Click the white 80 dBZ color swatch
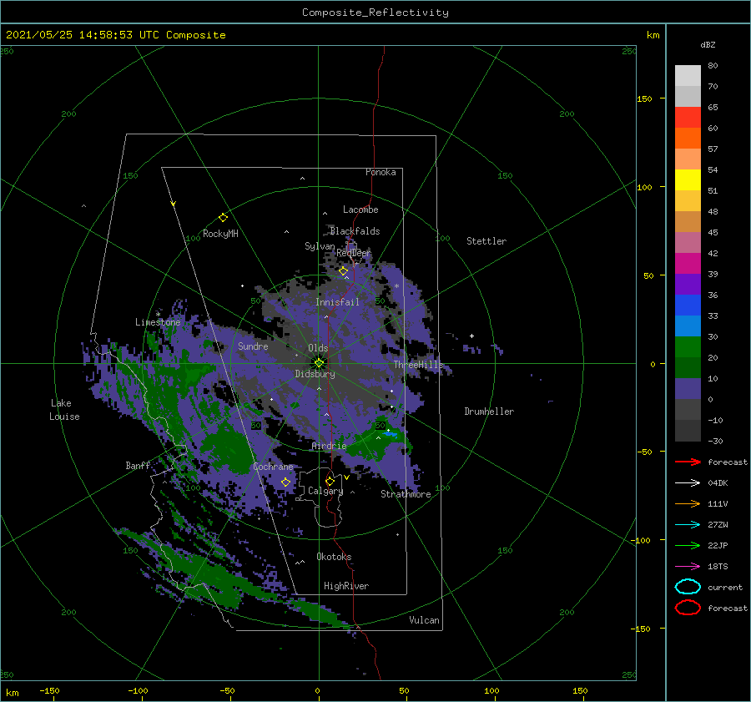751x702 pixels. click(688, 75)
